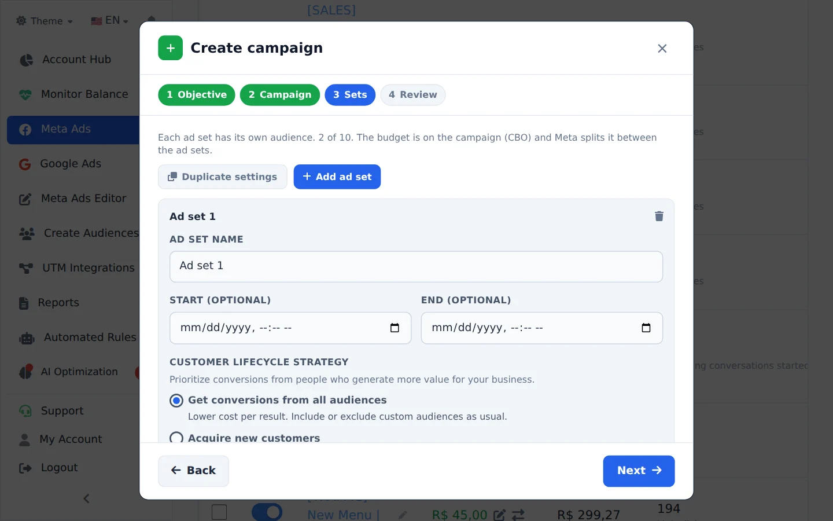Toggle the New Menu campaign switch
Image resolution: width=833 pixels, height=521 pixels.
(x=267, y=512)
